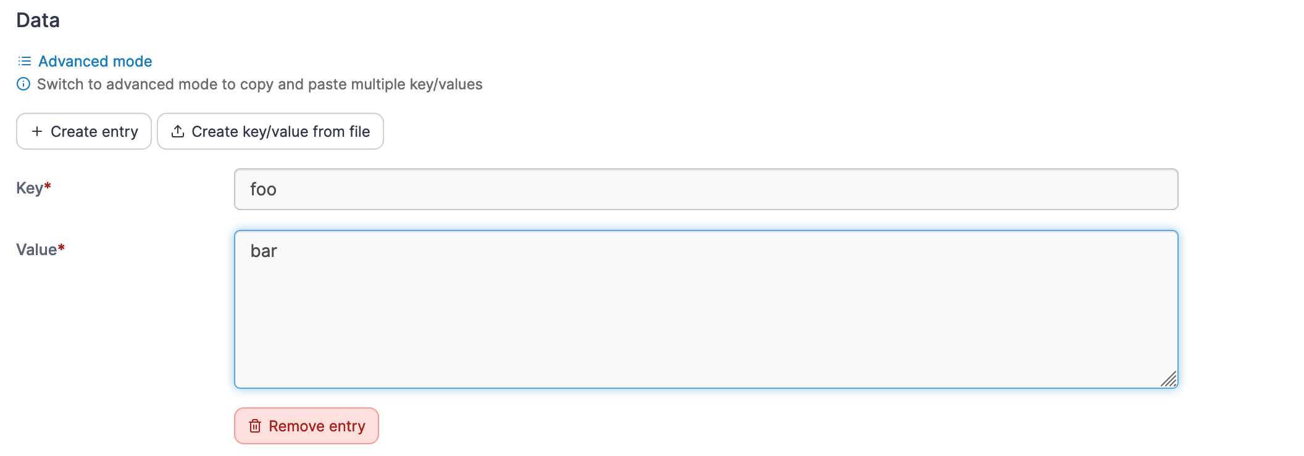Place cursor on the text foo
This screenshot has height=456, width=1304.
click(263, 189)
